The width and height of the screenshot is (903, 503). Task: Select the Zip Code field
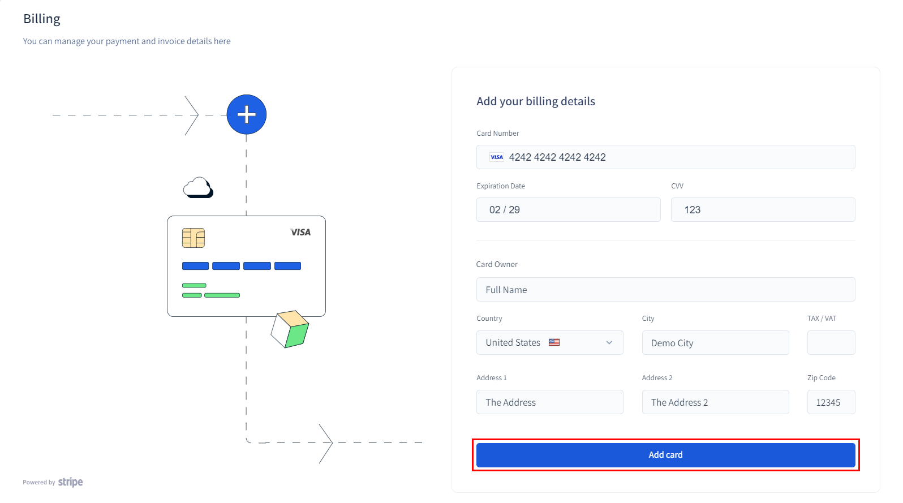831,402
